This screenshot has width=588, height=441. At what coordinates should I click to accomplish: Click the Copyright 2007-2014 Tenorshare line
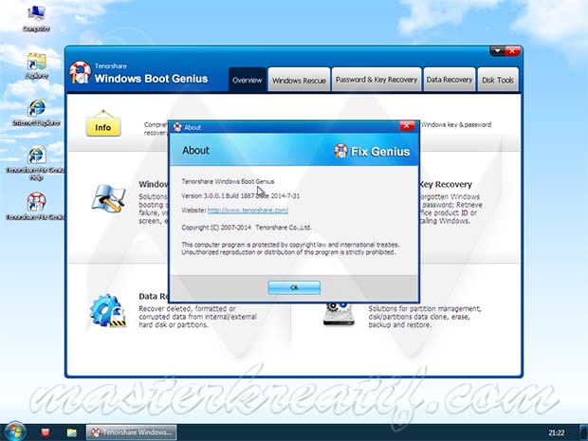coord(247,228)
